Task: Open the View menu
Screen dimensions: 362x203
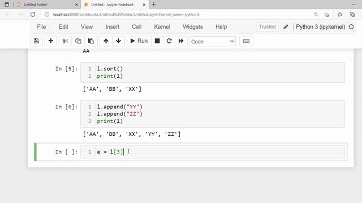Action: point(87,27)
